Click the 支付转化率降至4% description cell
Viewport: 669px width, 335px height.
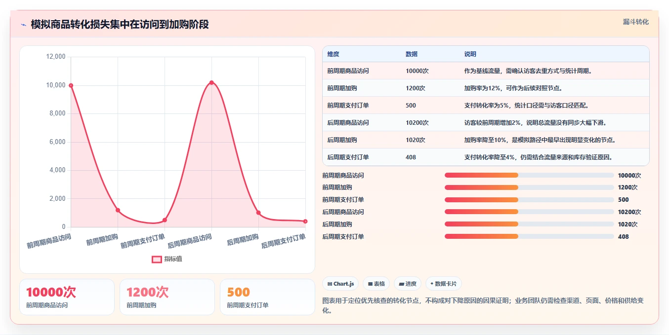click(538, 157)
